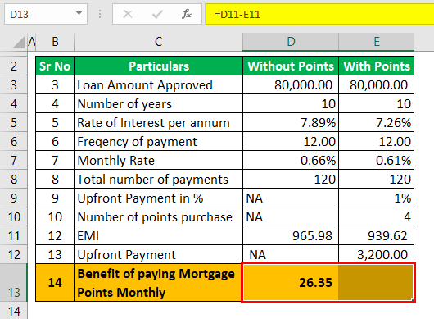Click the 'Rate of Interest per annum' cell
The width and height of the screenshot is (434, 319).
159,122
